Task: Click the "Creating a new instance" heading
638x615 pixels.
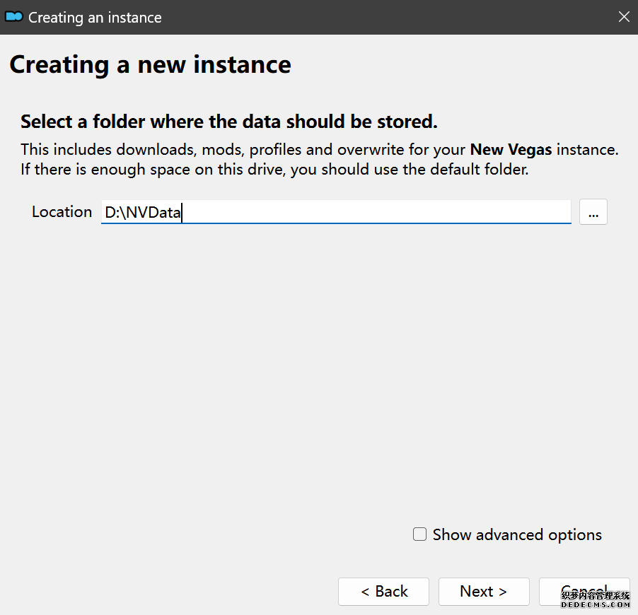Action: [150, 65]
